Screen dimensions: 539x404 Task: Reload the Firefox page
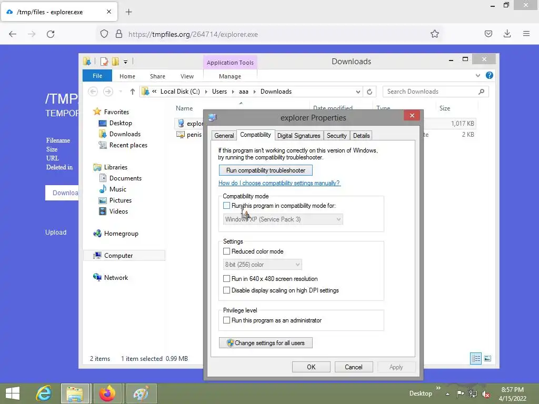click(x=51, y=34)
